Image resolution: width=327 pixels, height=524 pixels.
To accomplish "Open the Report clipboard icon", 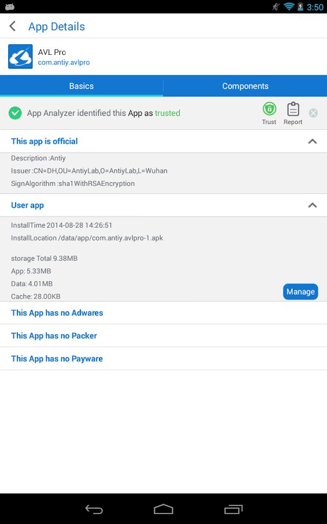I will click(x=293, y=109).
